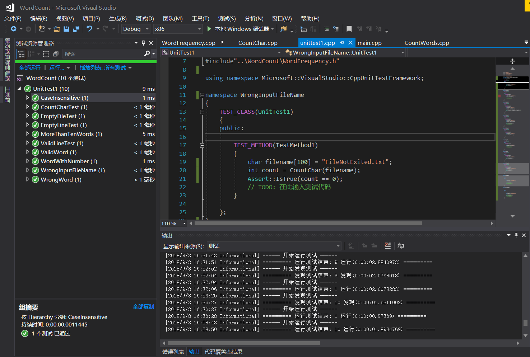Collapse the TEST_CLASS code fold
The height and width of the screenshot is (357, 530).
tap(202, 112)
